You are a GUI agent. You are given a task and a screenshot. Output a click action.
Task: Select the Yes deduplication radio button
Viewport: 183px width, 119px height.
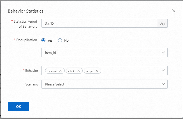pos(43,40)
